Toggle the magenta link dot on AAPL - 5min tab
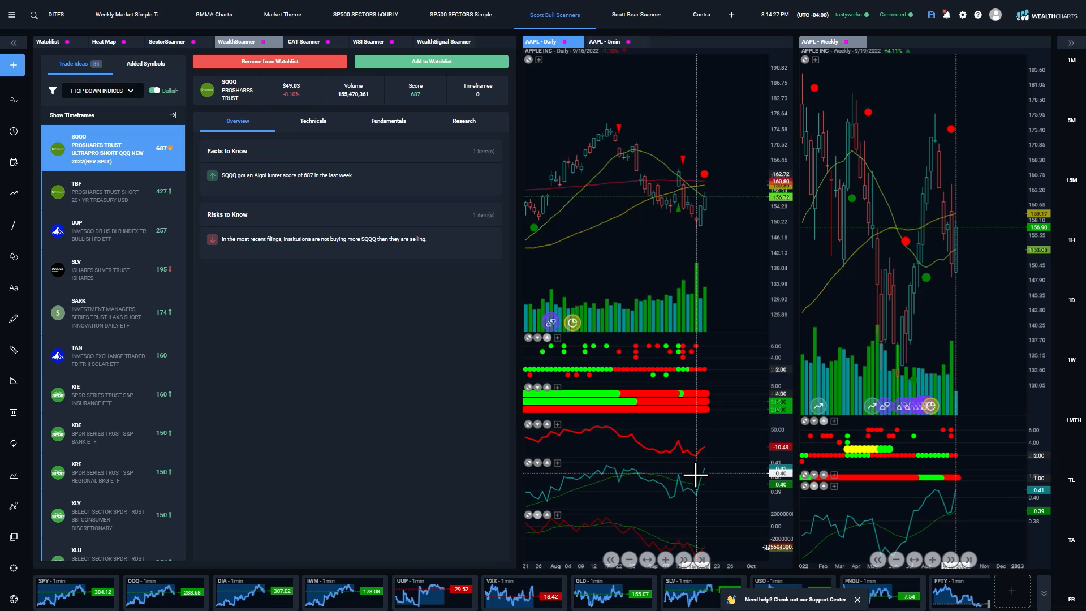 click(x=628, y=42)
